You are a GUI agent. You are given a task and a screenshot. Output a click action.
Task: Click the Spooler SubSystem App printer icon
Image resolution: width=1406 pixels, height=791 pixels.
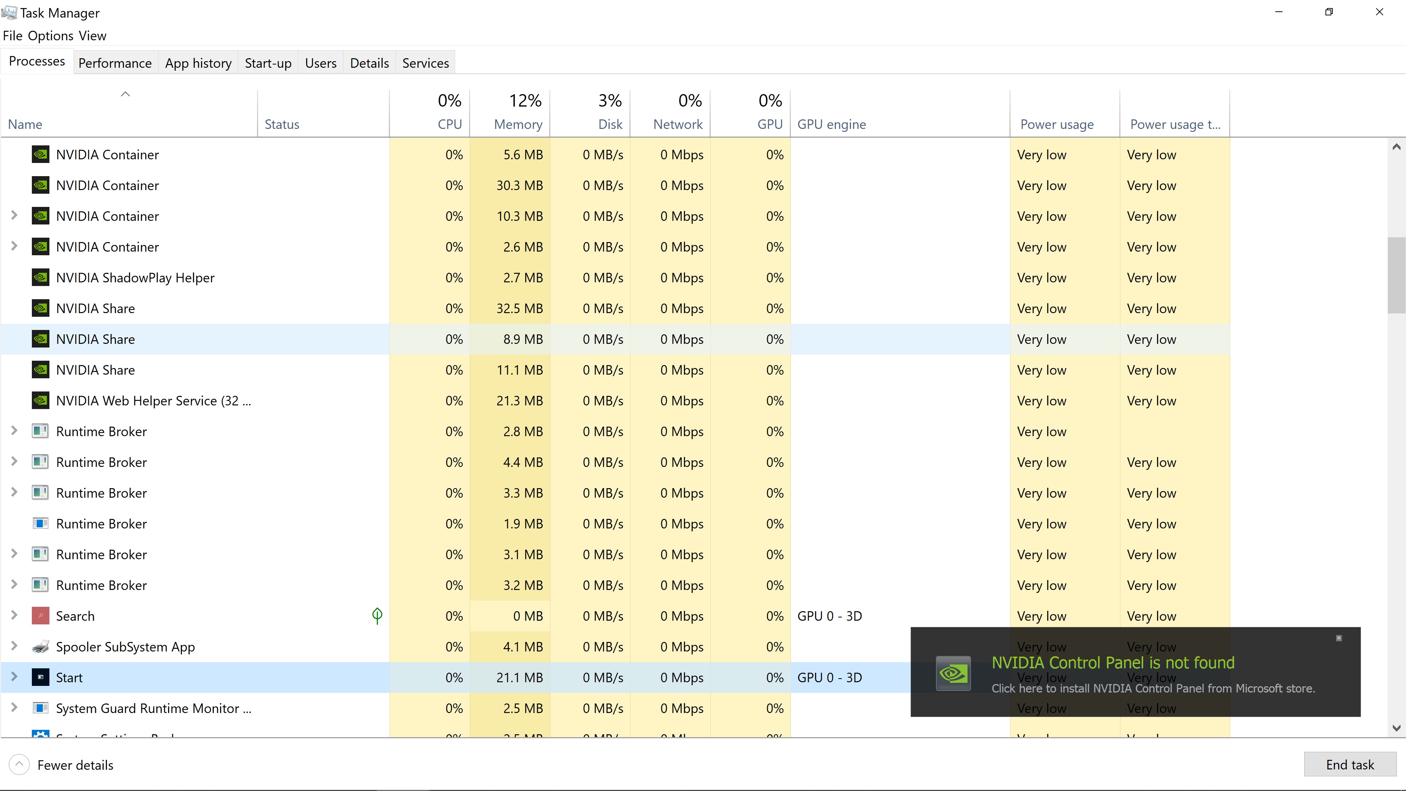click(x=40, y=647)
